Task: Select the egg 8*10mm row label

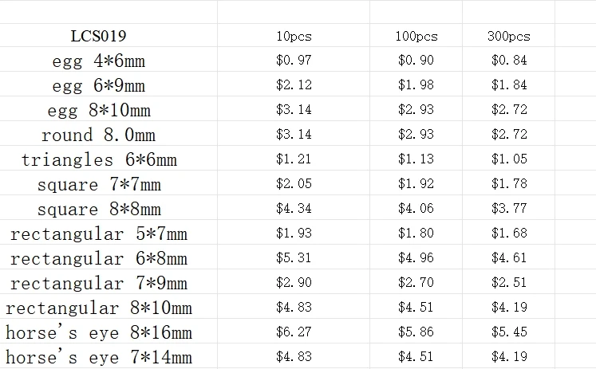Action: (x=100, y=110)
